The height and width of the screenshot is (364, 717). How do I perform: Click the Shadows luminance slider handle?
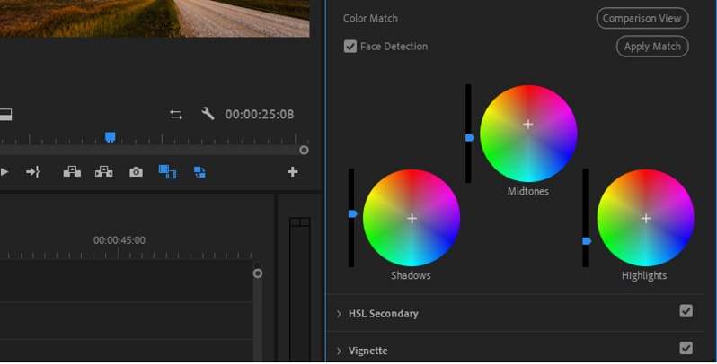click(x=352, y=214)
